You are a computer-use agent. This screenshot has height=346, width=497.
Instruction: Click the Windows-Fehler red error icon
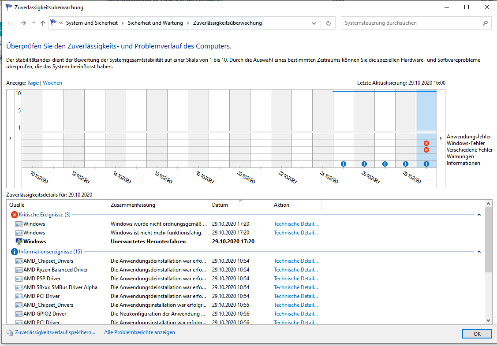point(426,143)
